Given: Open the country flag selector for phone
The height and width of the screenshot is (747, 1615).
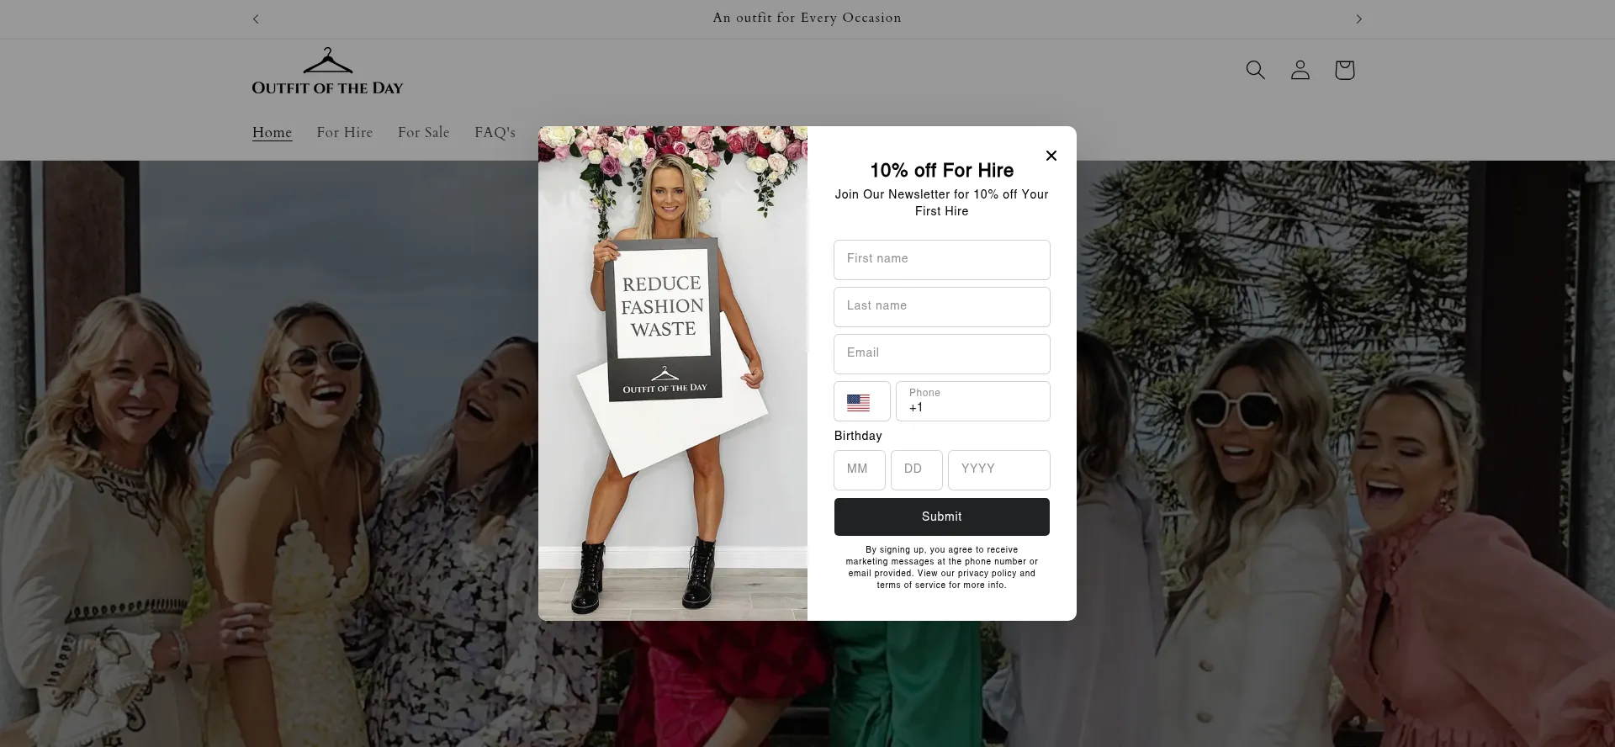Looking at the screenshot, I should click(x=861, y=401).
